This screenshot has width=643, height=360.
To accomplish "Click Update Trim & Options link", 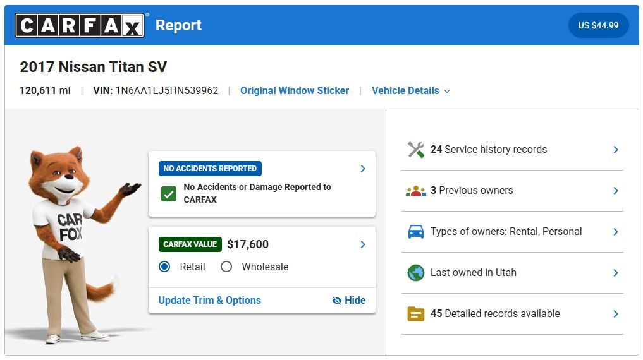I will [209, 301].
